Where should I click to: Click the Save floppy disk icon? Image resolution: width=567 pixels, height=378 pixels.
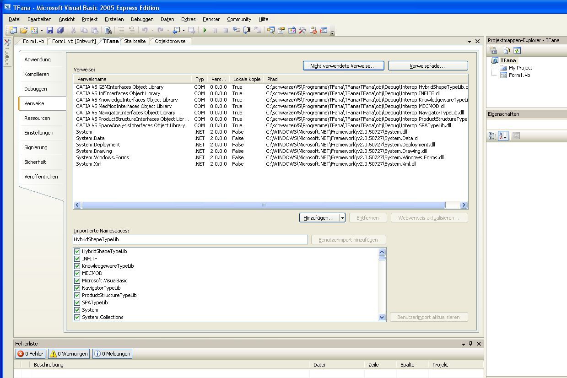(x=49, y=31)
